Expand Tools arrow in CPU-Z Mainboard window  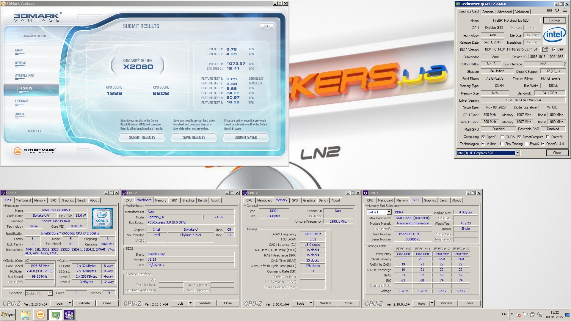[190, 303]
